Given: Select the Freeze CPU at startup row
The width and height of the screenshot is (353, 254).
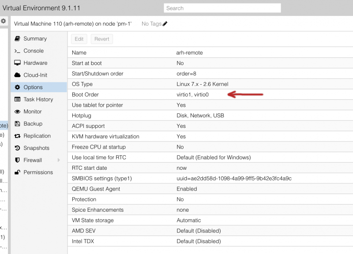Looking at the screenshot, I should pos(210,147).
